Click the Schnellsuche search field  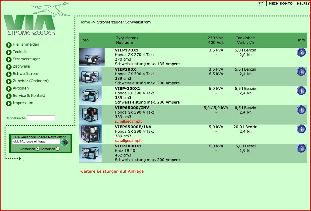pos(41,118)
